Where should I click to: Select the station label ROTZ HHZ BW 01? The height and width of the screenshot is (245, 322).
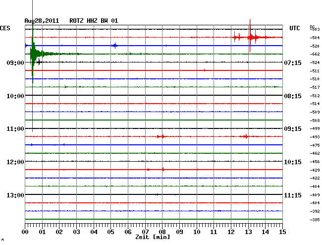pos(94,21)
